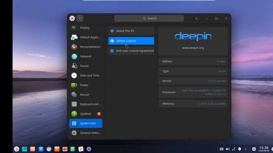Viewport: 273px width, 153px height.
Task: Open the Calendar dock icon
Action: (81, 149)
